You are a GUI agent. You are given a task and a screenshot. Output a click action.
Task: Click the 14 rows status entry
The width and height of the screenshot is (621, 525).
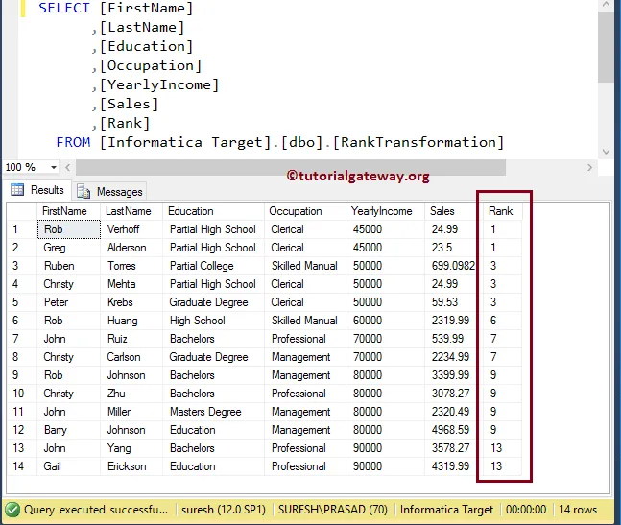(578, 510)
